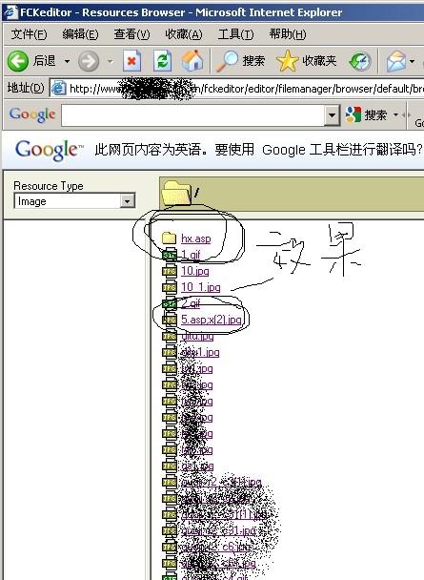Click the Mail envelope icon
The image size is (424, 580).
(396, 61)
